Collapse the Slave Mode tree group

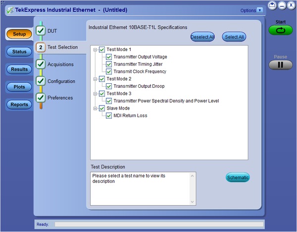[x=95, y=108]
